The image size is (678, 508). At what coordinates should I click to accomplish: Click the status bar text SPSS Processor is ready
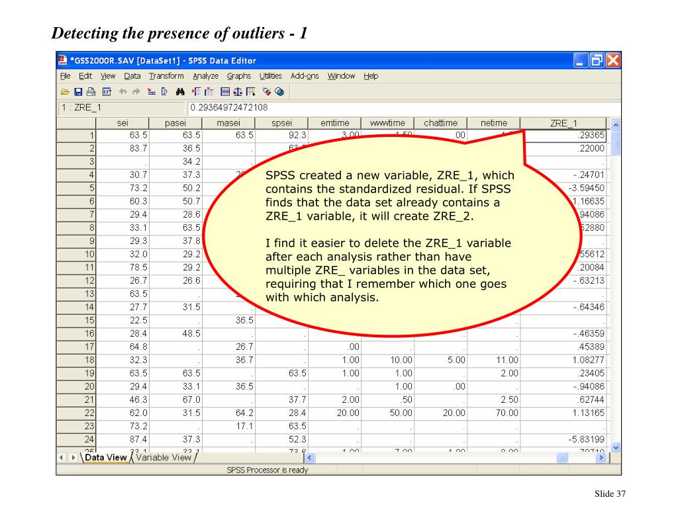267,470
